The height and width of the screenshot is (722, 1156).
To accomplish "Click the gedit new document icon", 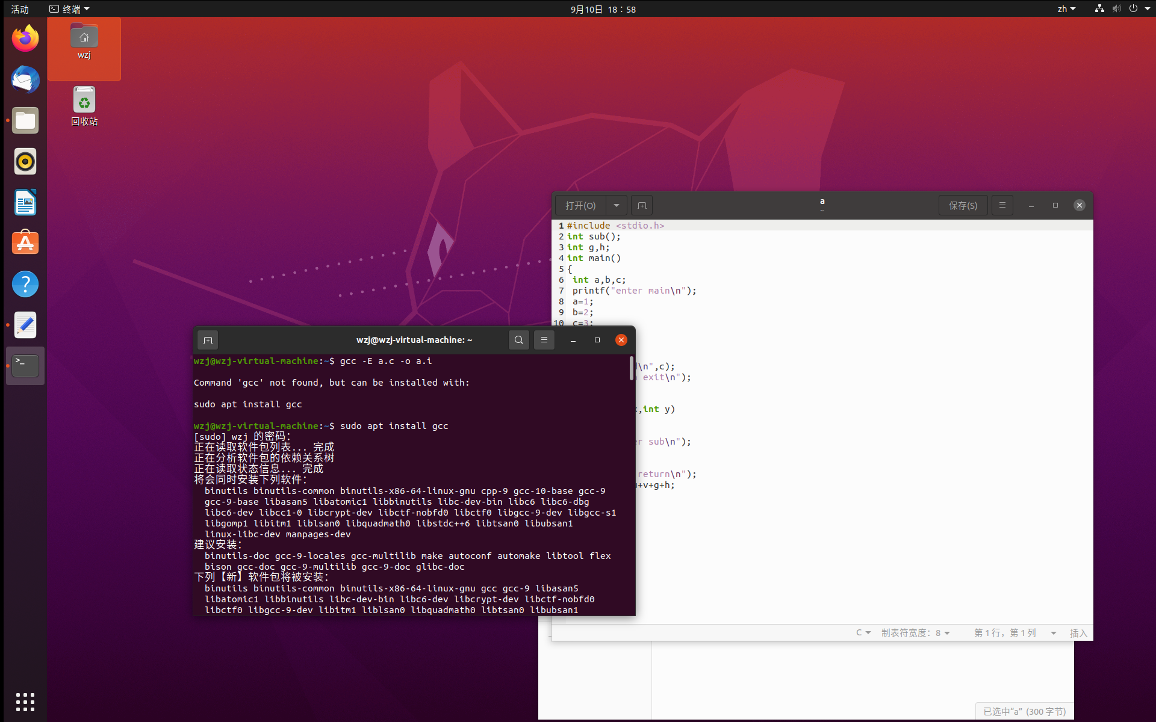I will (642, 205).
